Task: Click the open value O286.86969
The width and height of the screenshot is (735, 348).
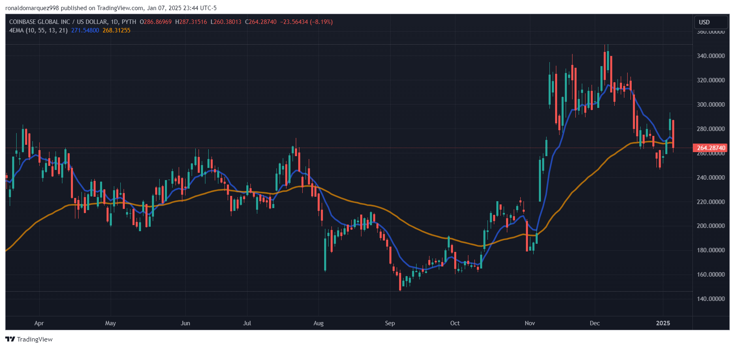Action: (156, 22)
